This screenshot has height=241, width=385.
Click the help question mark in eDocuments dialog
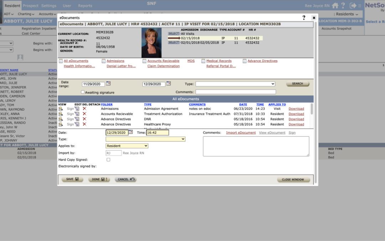tap(304, 17)
